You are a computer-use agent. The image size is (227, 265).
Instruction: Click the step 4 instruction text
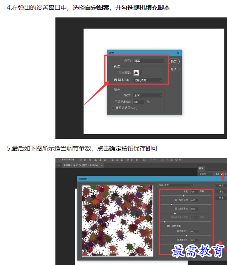click(x=88, y=8)
